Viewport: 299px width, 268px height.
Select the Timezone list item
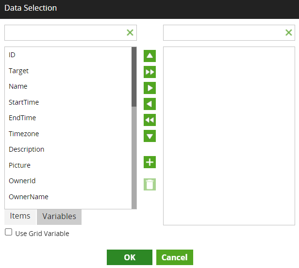(68, 134)
